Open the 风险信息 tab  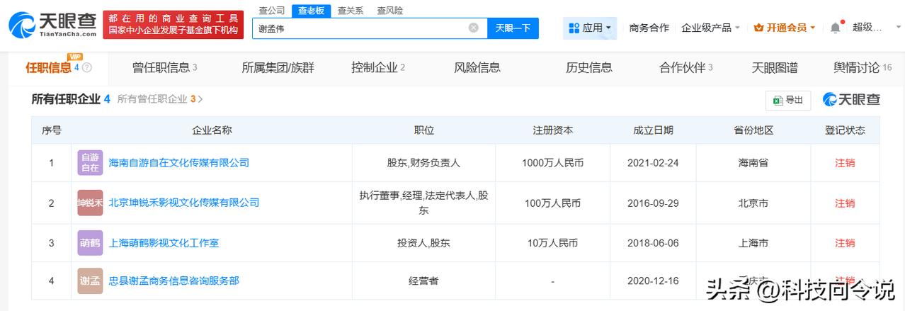click(x=477, y=67)
